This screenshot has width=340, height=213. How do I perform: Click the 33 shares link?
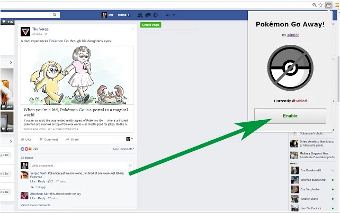click(x=27, y=158)
